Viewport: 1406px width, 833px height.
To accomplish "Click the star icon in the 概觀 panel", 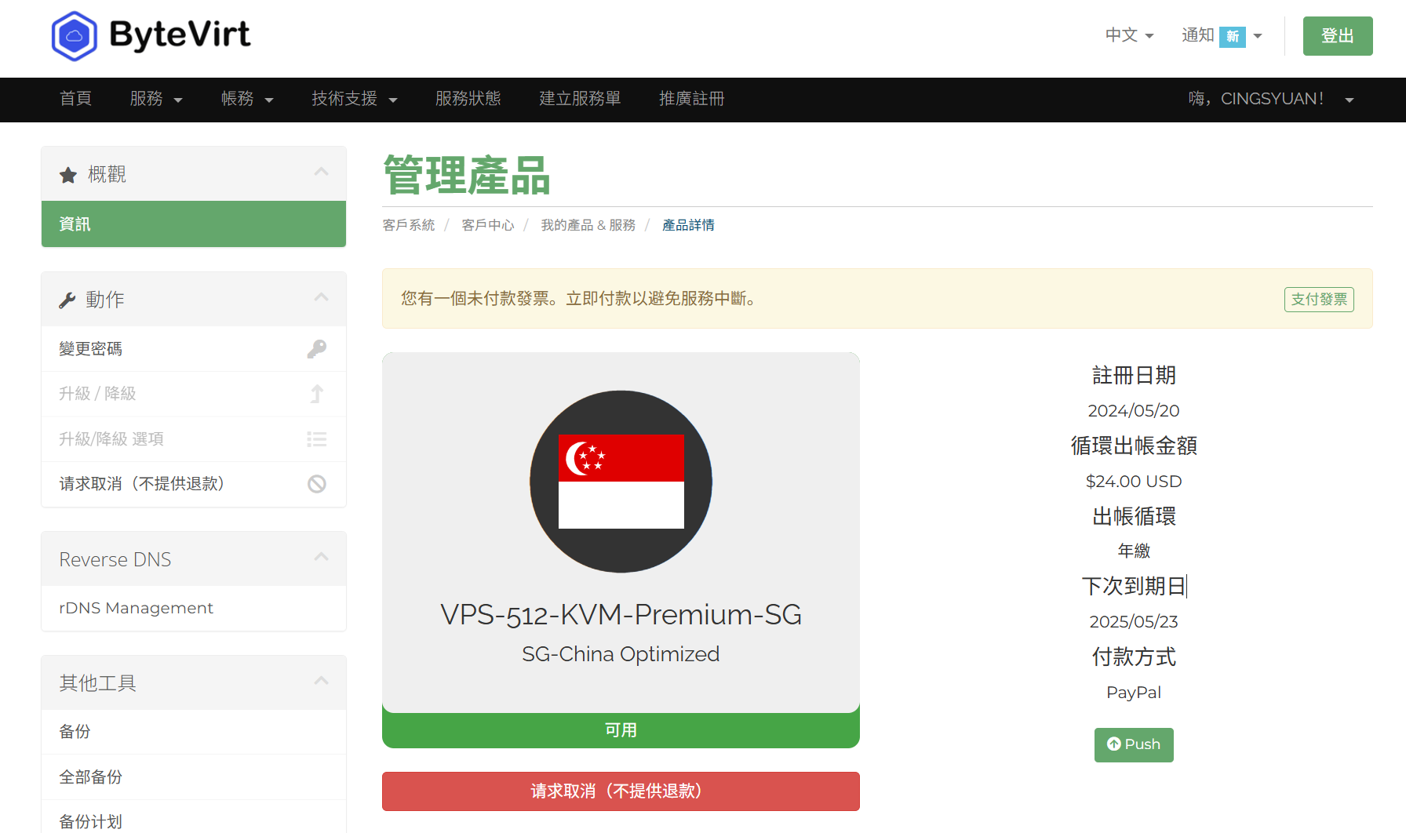I will (x=67, y=174).
